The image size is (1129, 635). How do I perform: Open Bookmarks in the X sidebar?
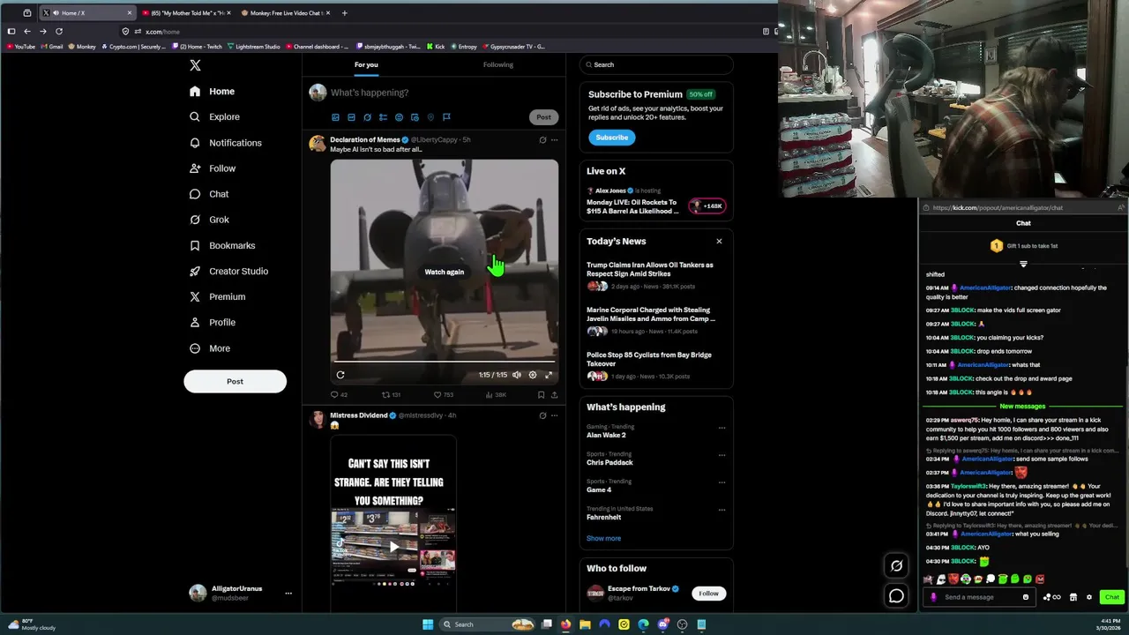point(222,245)
